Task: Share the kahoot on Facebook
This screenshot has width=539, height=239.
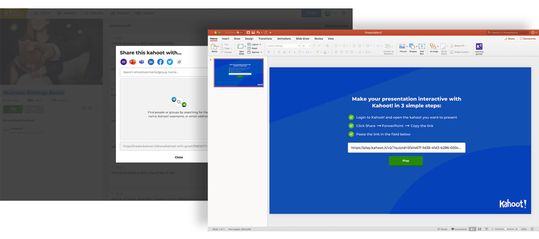Action: coord(160,62)
